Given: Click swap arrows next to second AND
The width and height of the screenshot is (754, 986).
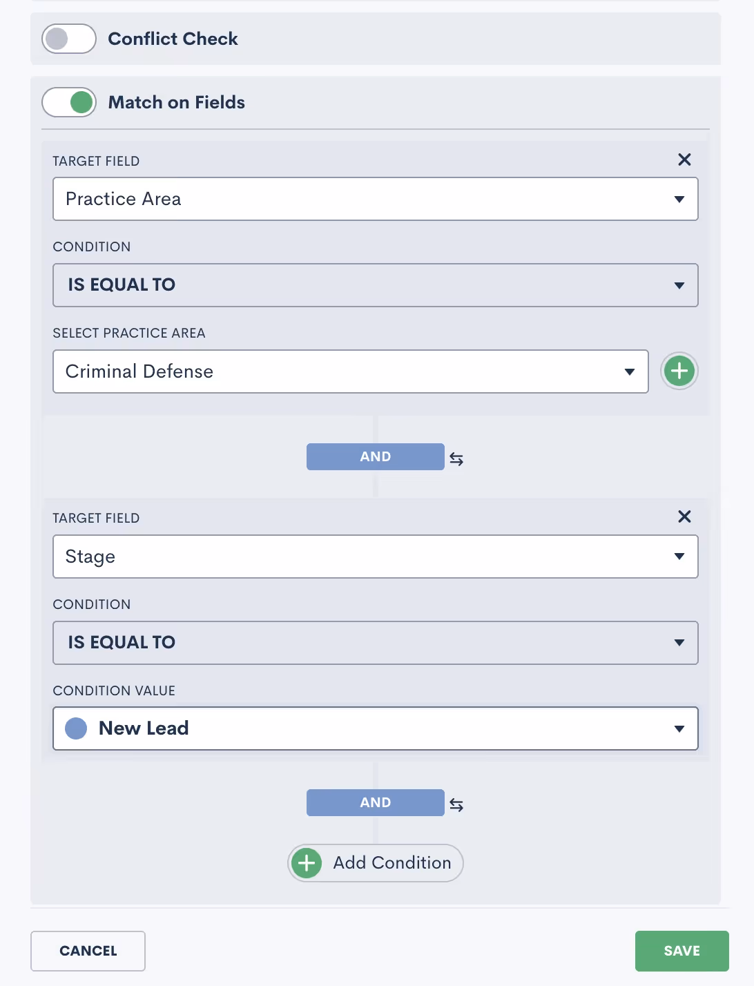Looking at the screenshot, I should coord(456,804).
